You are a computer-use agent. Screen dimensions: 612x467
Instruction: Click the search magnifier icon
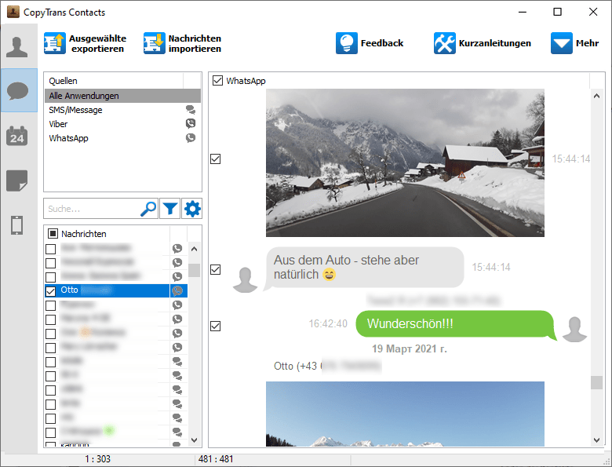pyautogui.click(x=149, y=209)
